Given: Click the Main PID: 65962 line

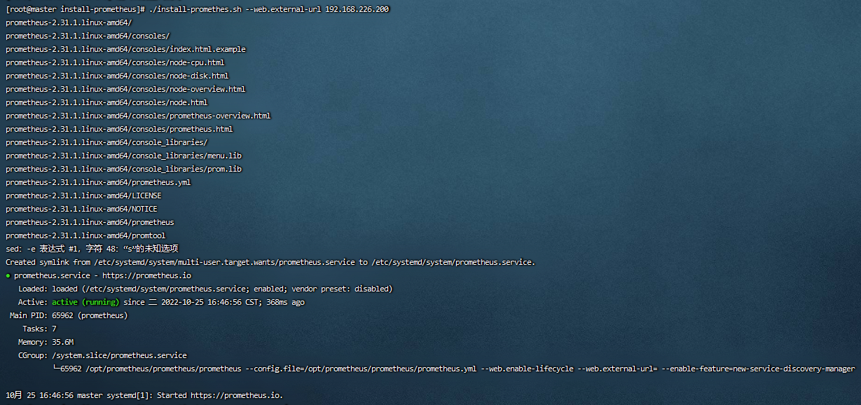Looking at the screenshot, I should point(69,315).
